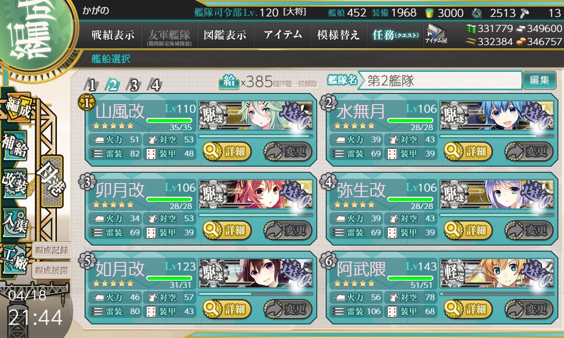Open the 図鑑表示 menu item
This screenshot has height=338, width=564.
tap(225, 35)
